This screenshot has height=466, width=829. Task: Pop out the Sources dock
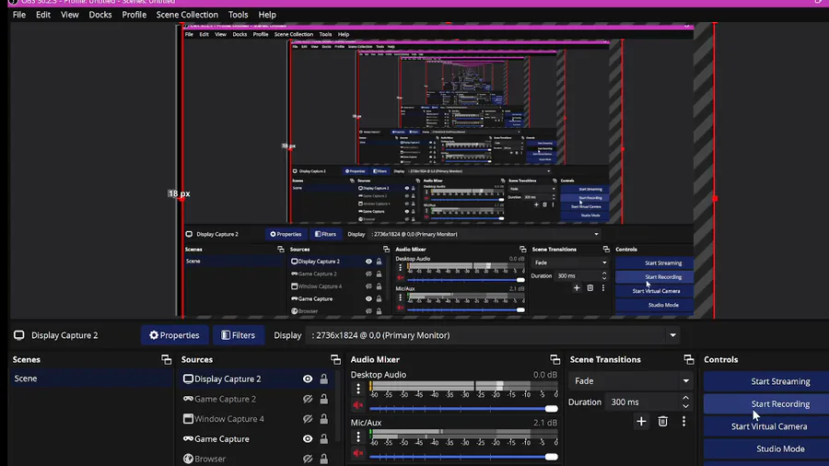[335, 359]
